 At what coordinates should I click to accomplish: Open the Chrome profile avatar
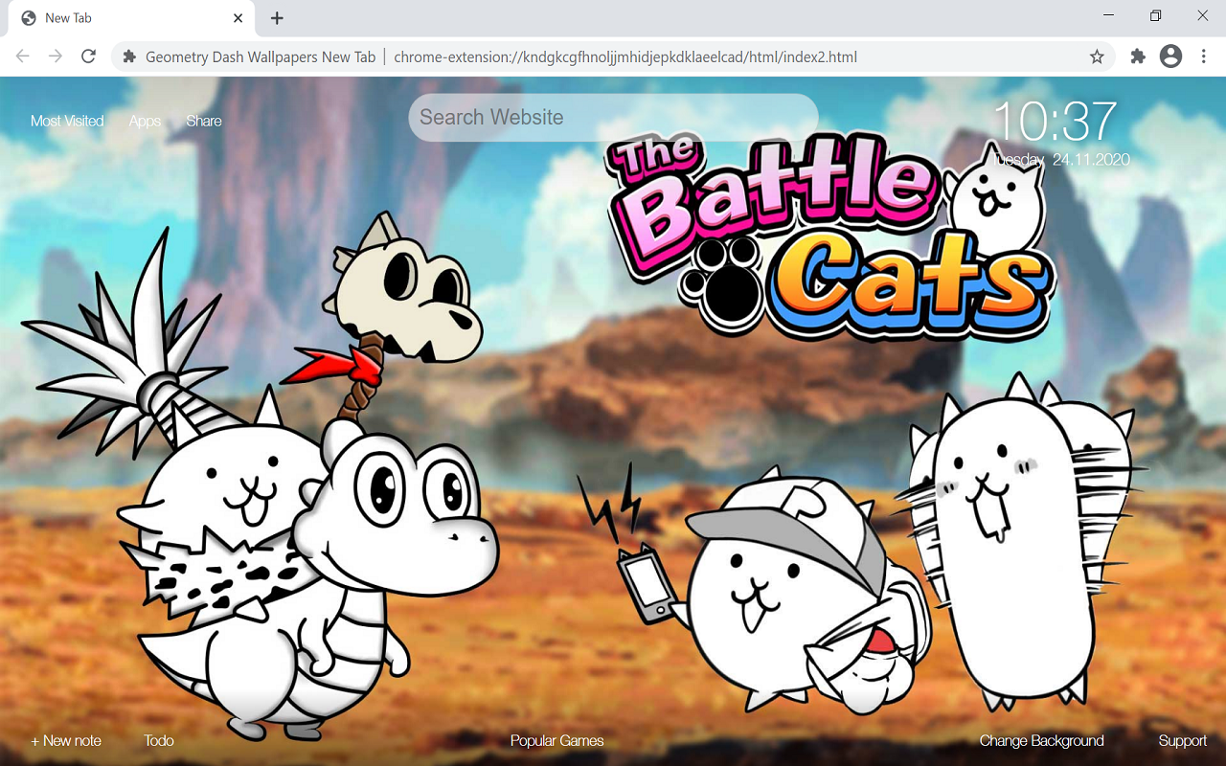(x=1170, y=56)
